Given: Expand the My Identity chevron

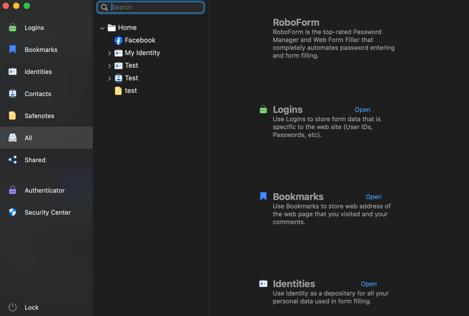Looking at the screenshot, I should tap(109, 53).
